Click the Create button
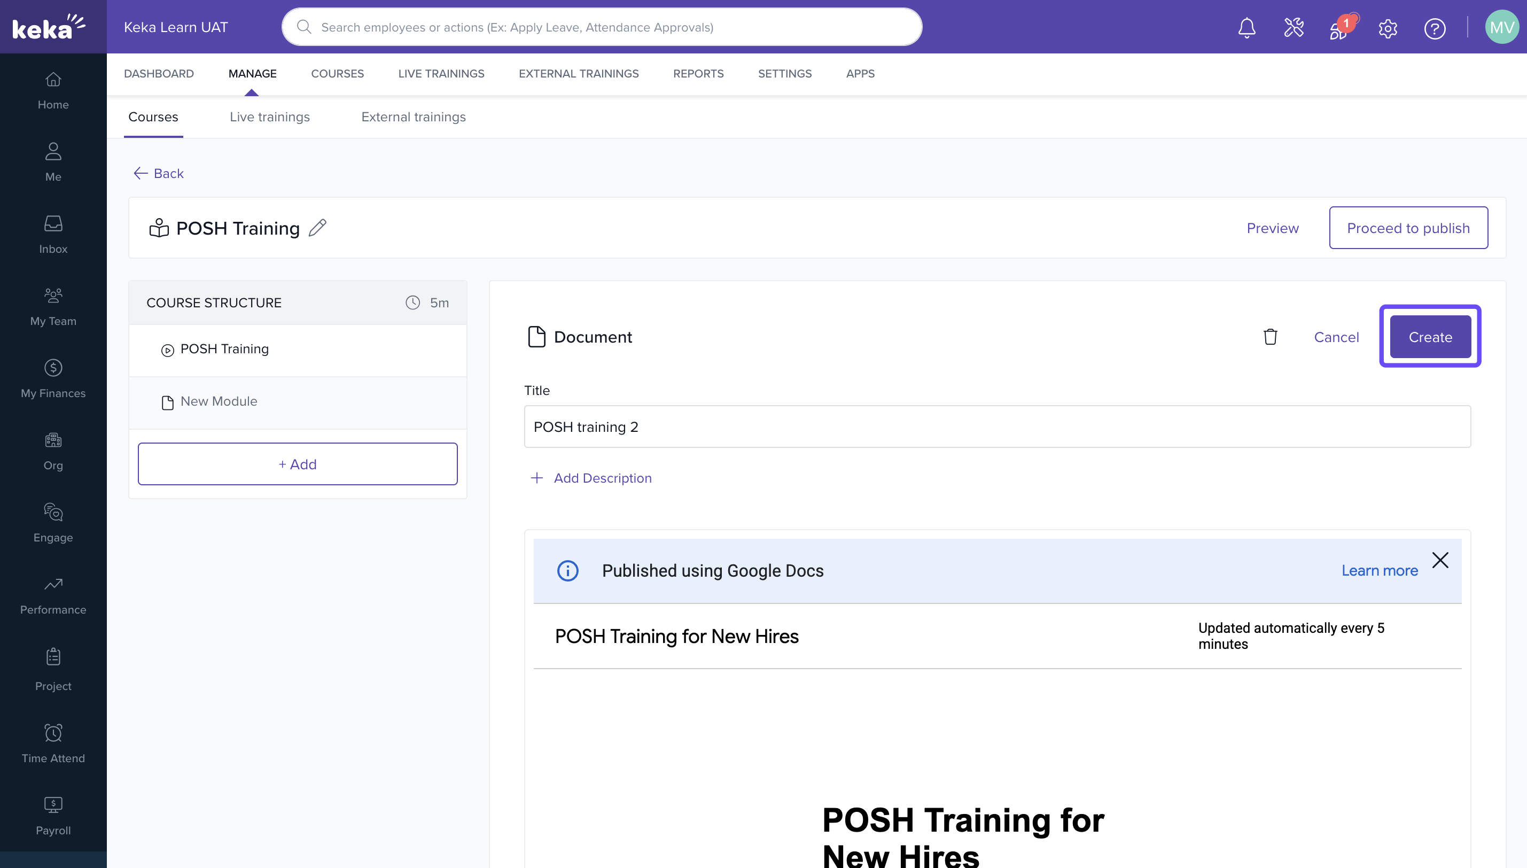This screenshot has width=1527, height=868. 1429,337
